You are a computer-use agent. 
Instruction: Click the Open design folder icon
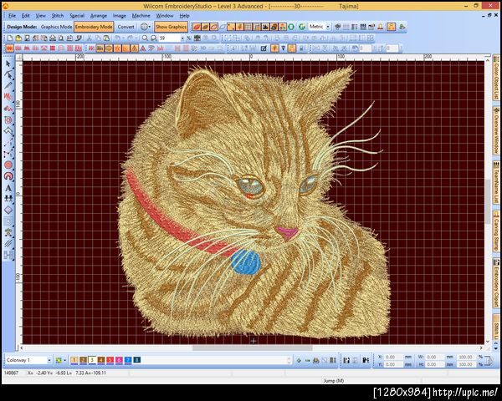coord(18,38)
